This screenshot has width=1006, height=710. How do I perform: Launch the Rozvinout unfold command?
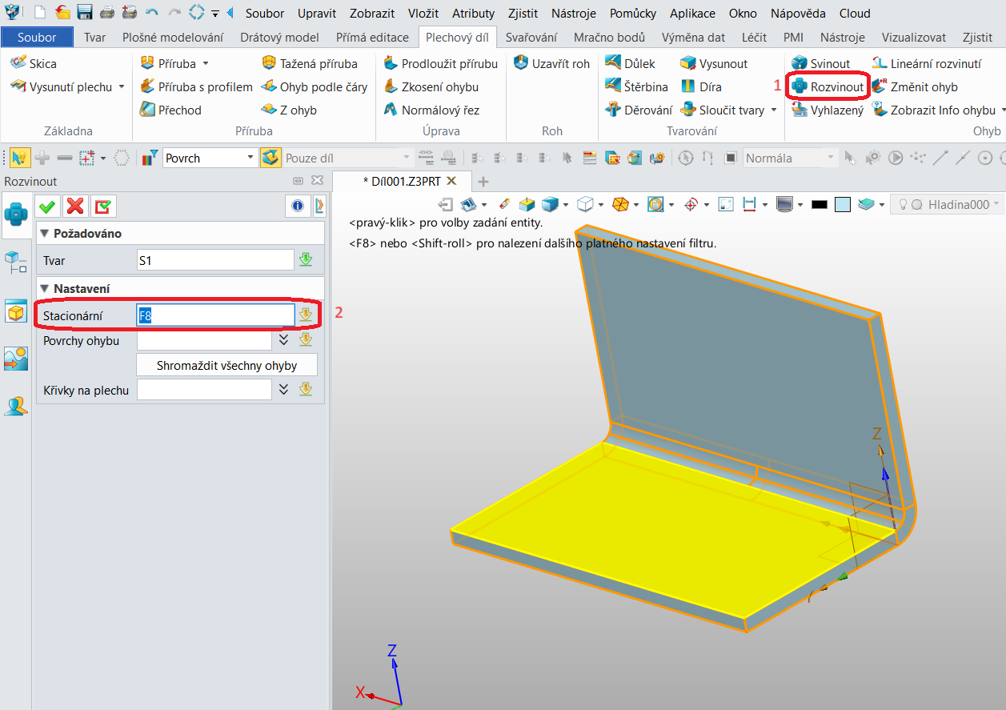tap(828, 86)
